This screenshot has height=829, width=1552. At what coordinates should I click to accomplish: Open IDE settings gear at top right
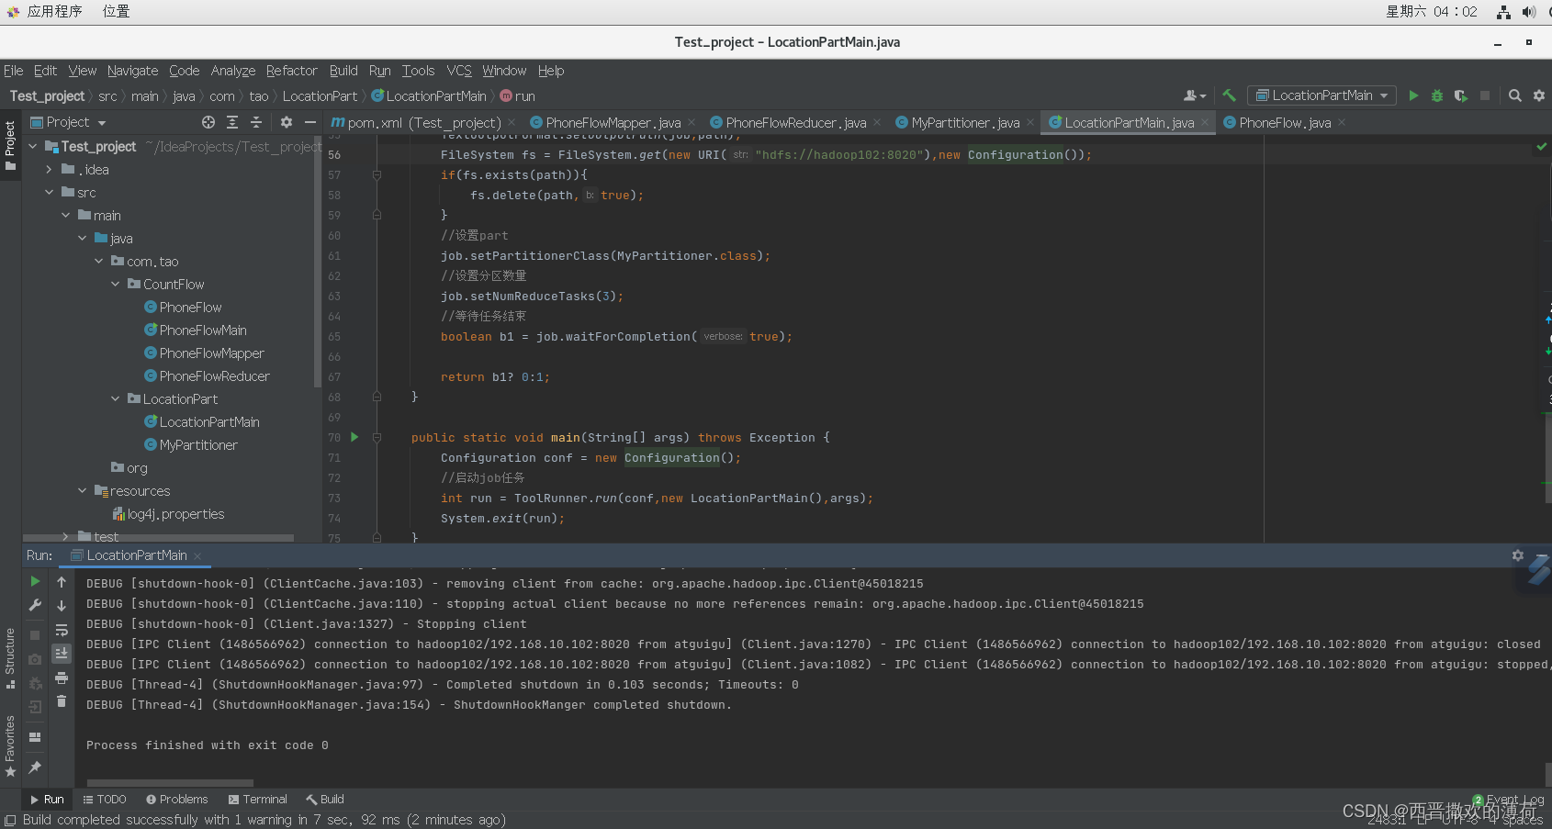(1539, 95)
